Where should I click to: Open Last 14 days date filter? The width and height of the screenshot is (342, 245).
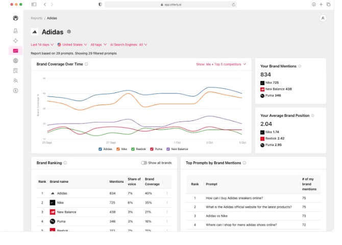[42, 44]
